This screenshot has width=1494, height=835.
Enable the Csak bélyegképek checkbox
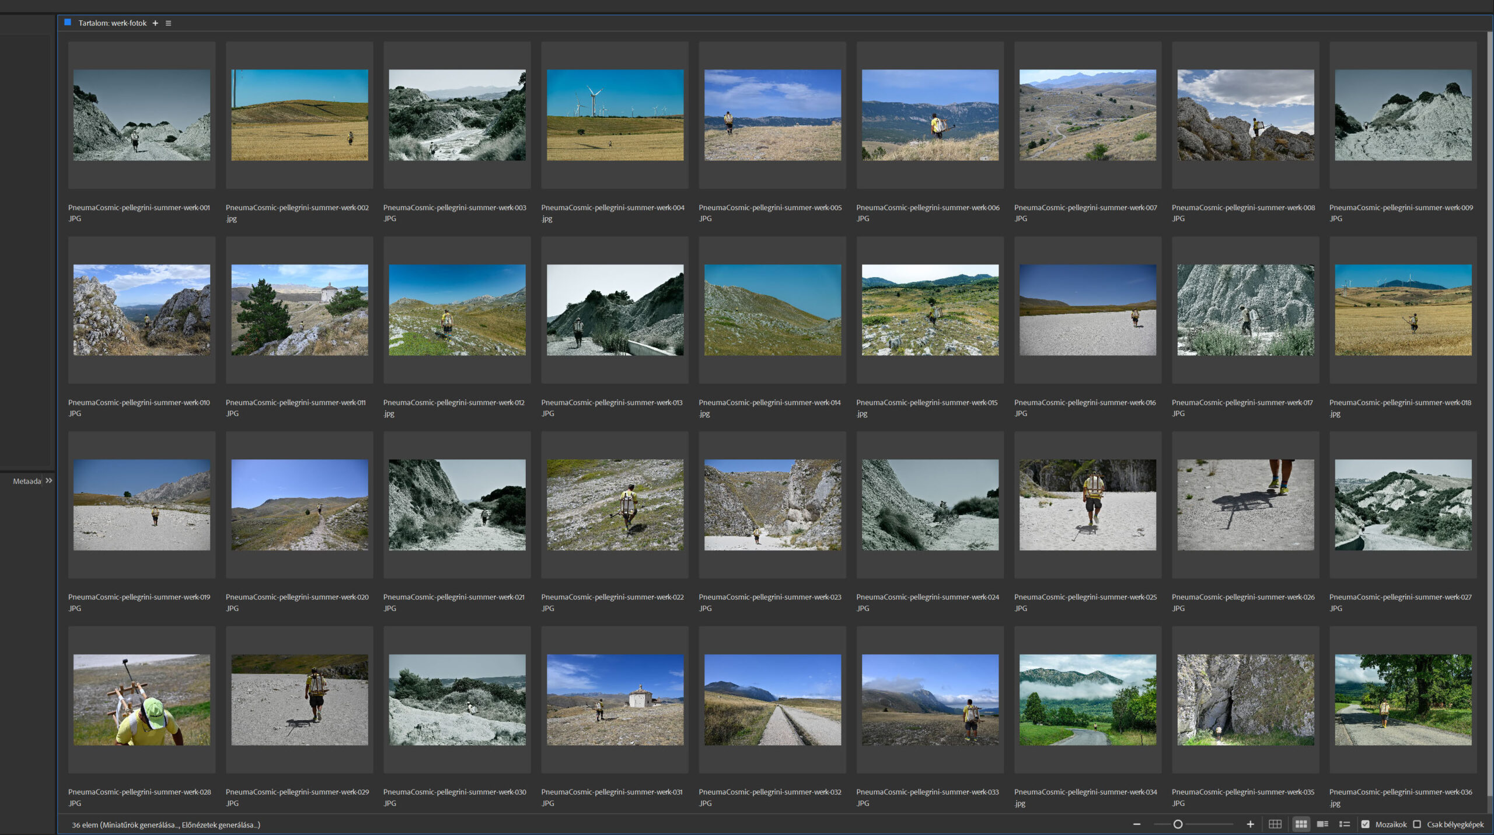coord(1417,824)
